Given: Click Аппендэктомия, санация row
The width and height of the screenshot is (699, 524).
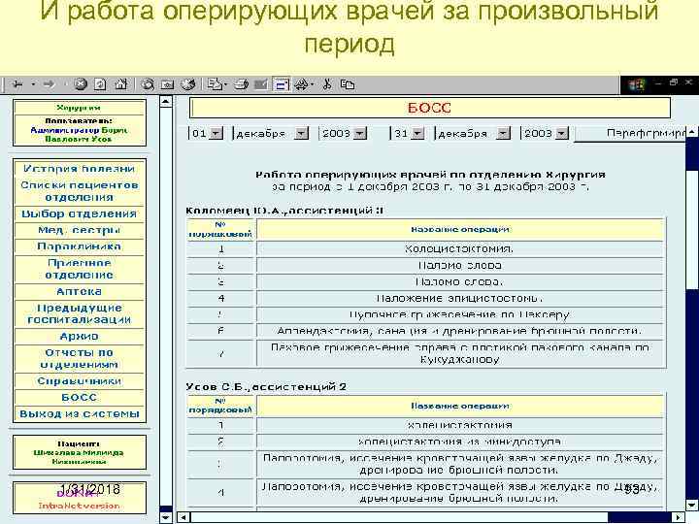Looking at the screenshot, I should 426,331.
